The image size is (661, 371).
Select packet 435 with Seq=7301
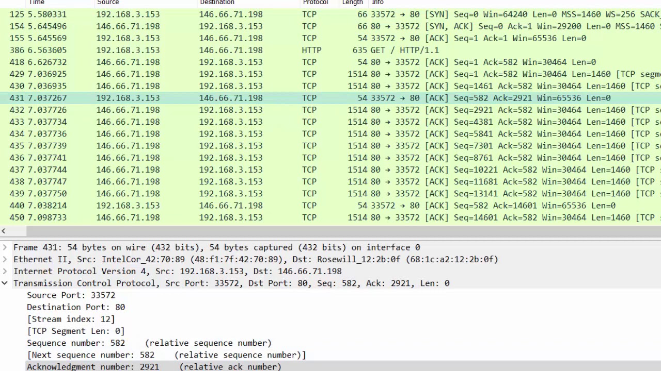tap(330, 146)
